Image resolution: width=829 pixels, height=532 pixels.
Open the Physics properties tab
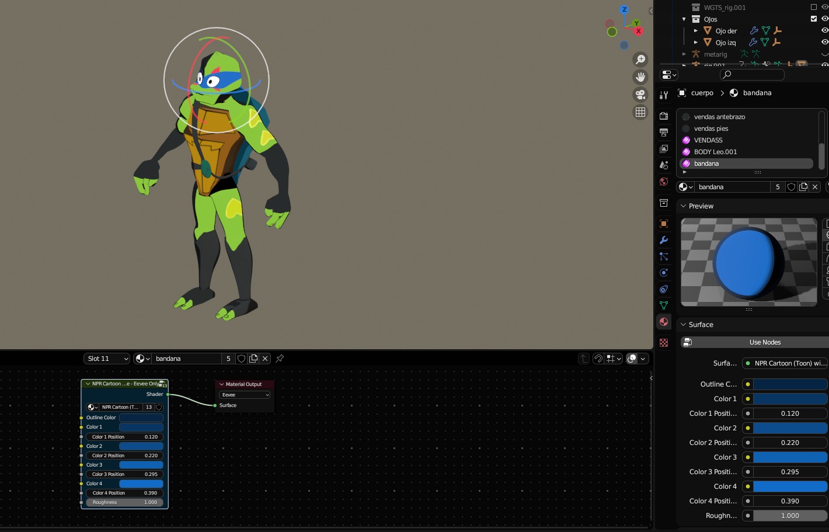click(x=664, y=273)
